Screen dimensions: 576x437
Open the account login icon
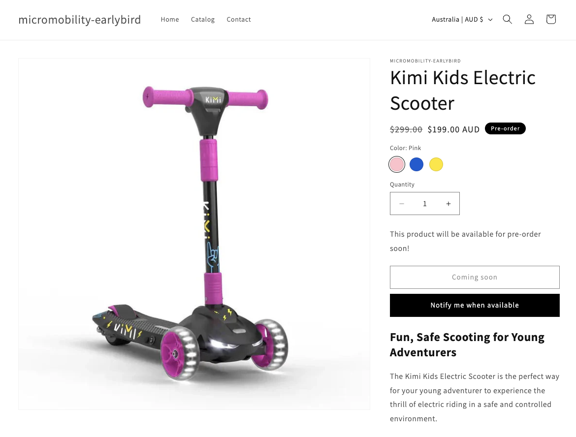pyautogui.click(x=529, y=19)
